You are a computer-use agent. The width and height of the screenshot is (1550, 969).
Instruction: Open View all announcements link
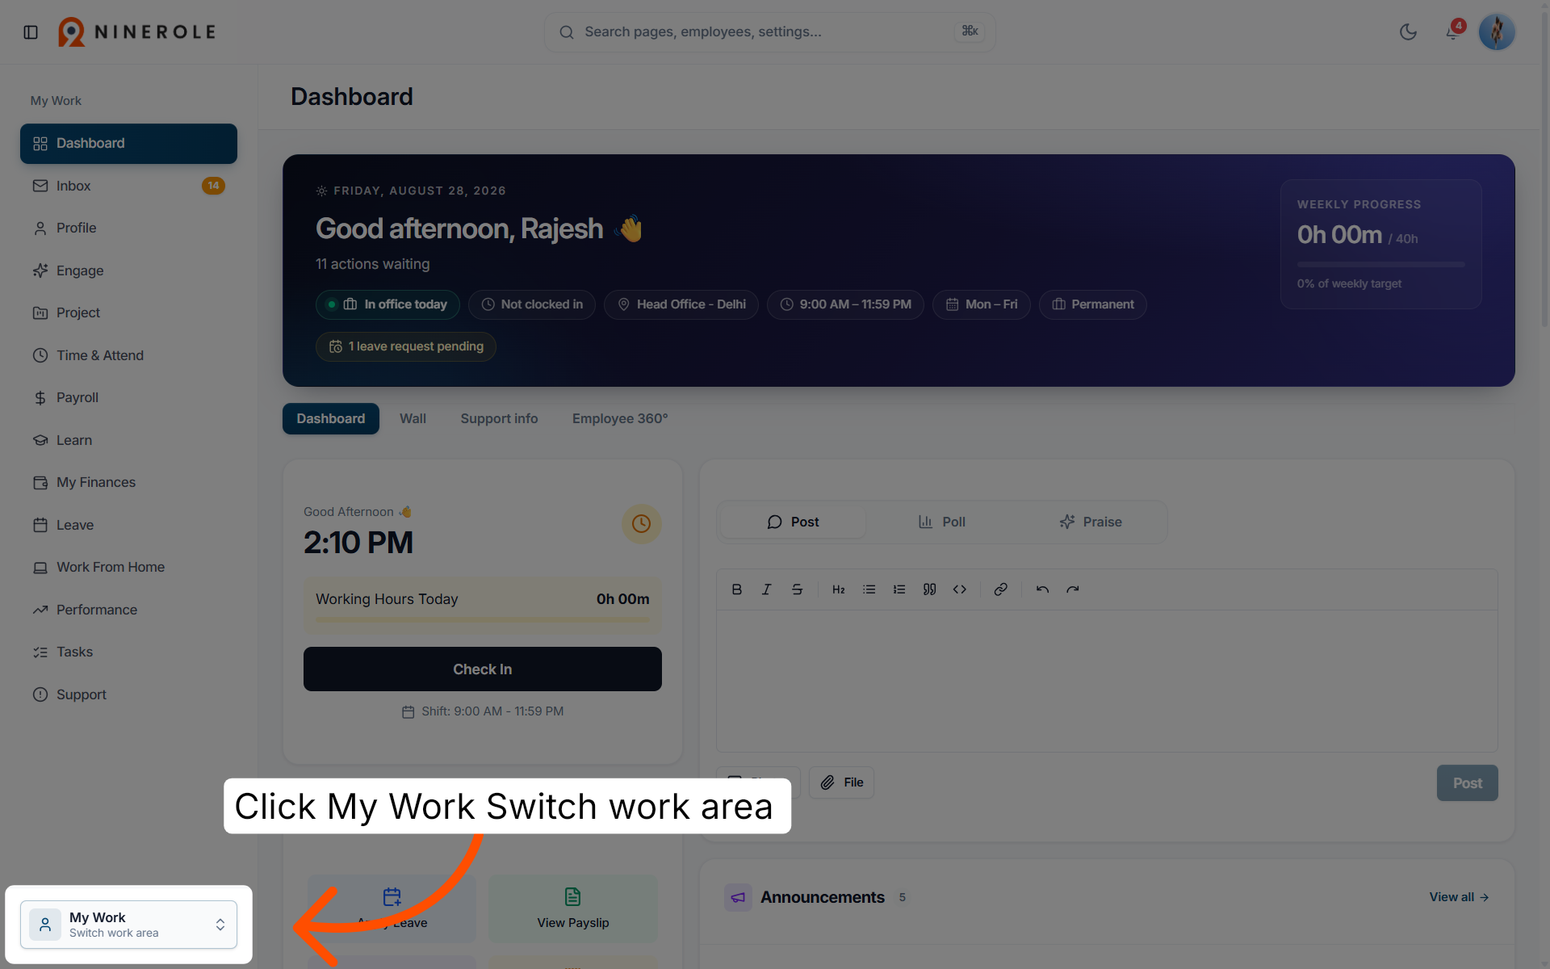click(1459, 897)
